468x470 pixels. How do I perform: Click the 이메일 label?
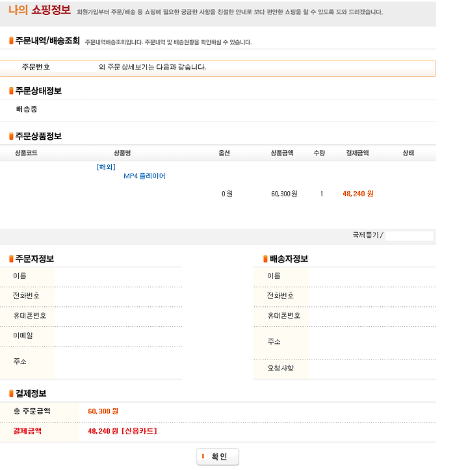tap(23, 335)
